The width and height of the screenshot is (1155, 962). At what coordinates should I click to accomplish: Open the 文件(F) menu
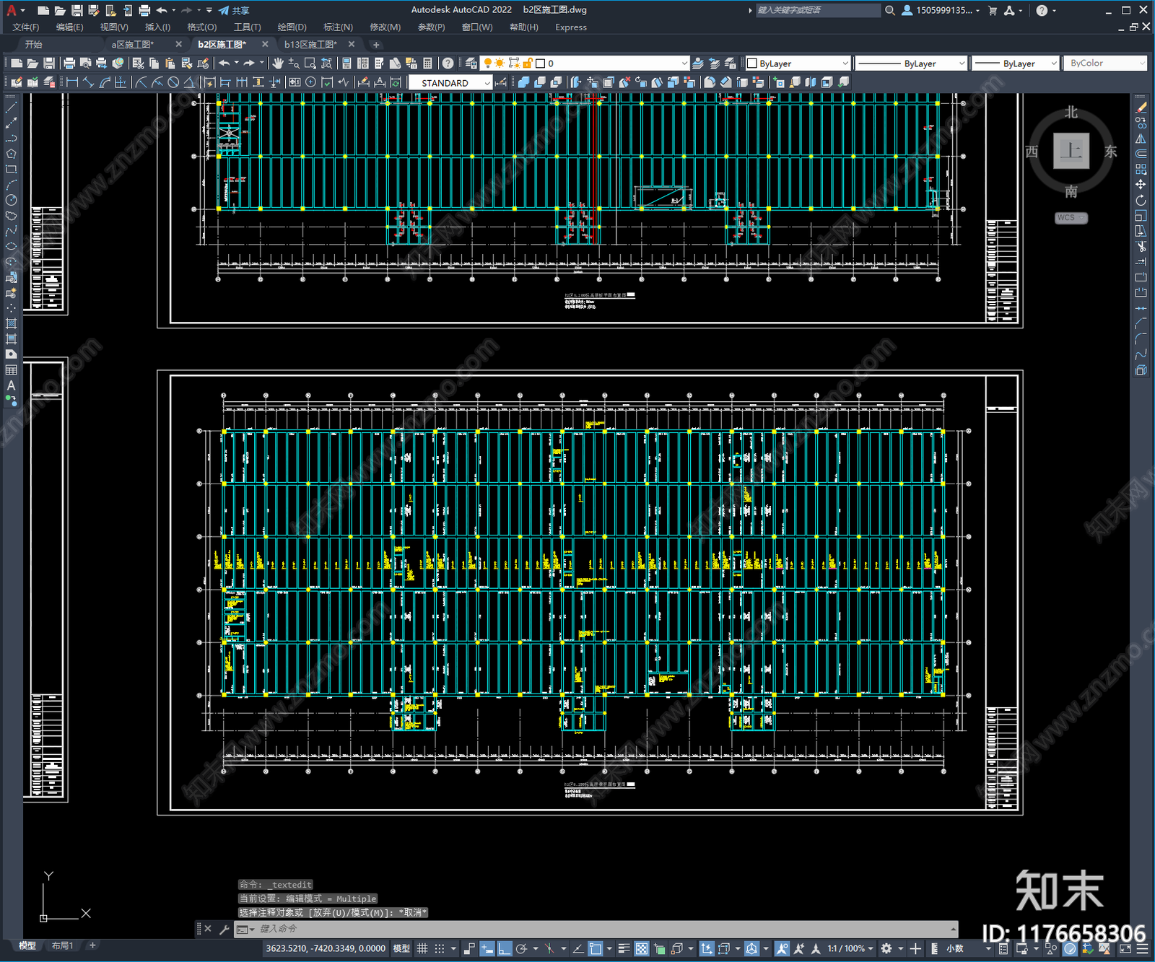pyautogui.click(x=26, y=27)
